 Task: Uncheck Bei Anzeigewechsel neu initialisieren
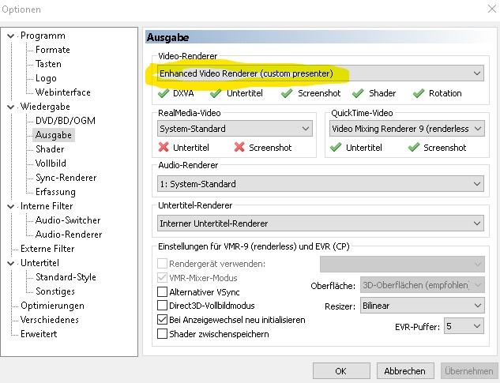click(162, 320)
